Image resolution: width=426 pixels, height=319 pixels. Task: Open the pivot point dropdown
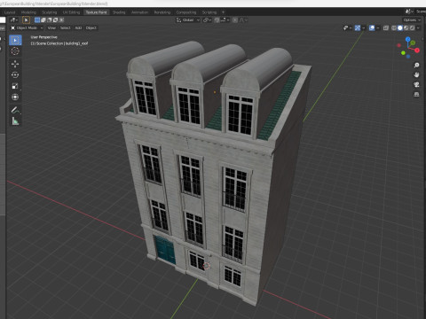coord(208,20)
